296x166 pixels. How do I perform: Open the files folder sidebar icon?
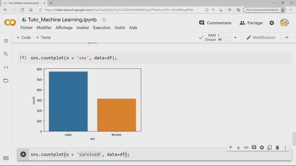(x=6, y=81)
